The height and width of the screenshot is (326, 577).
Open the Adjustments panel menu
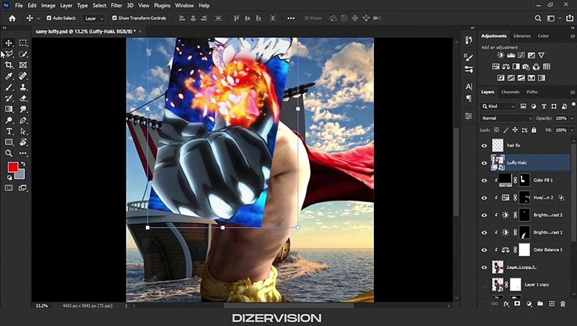[572, 36]
